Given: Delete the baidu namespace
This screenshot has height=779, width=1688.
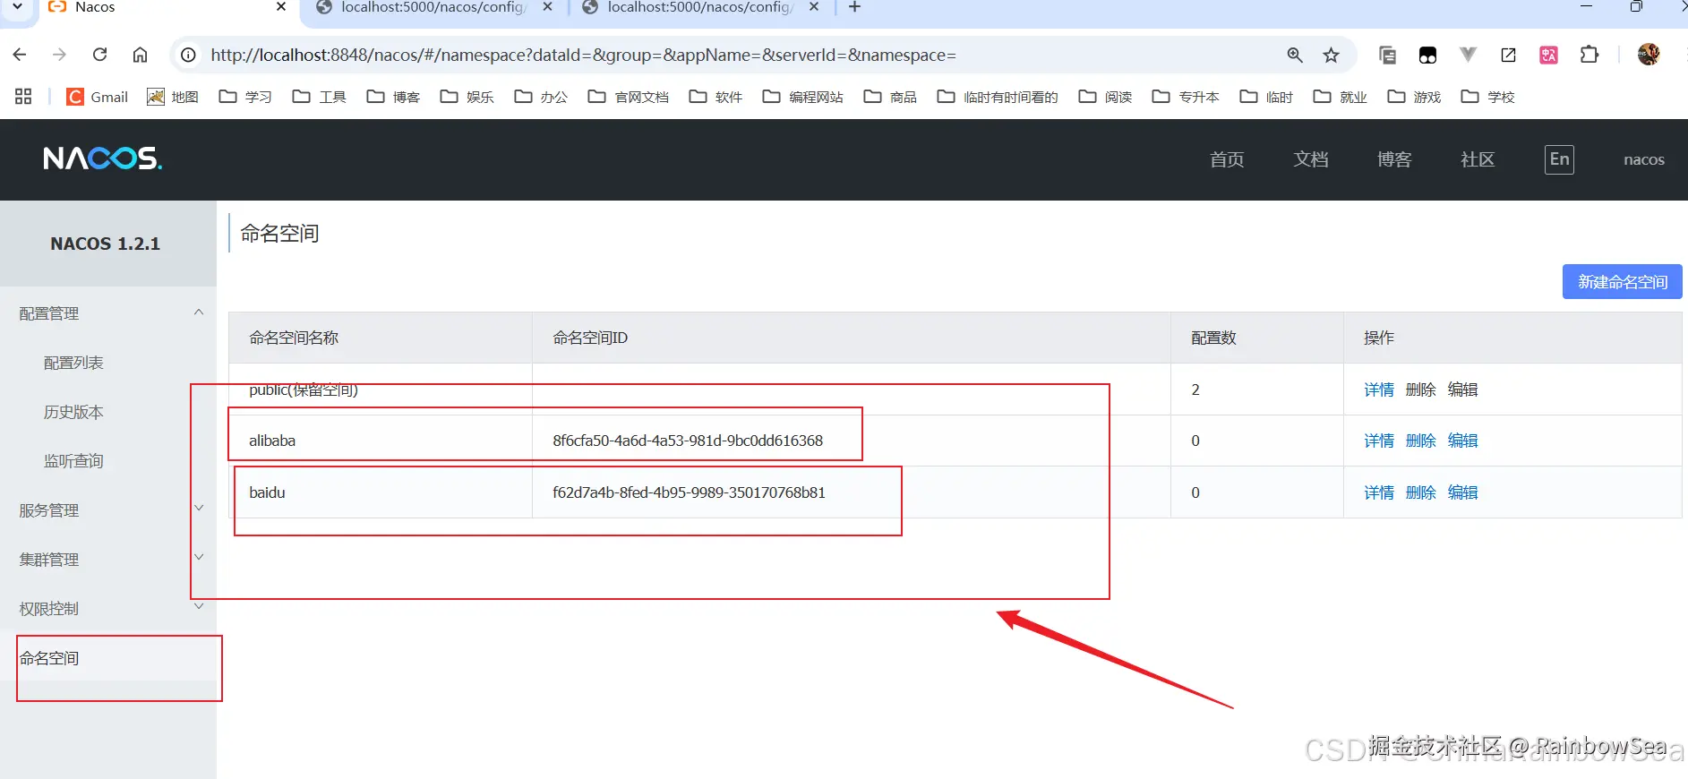Looking at the screenshot, I should point(1421,492).
